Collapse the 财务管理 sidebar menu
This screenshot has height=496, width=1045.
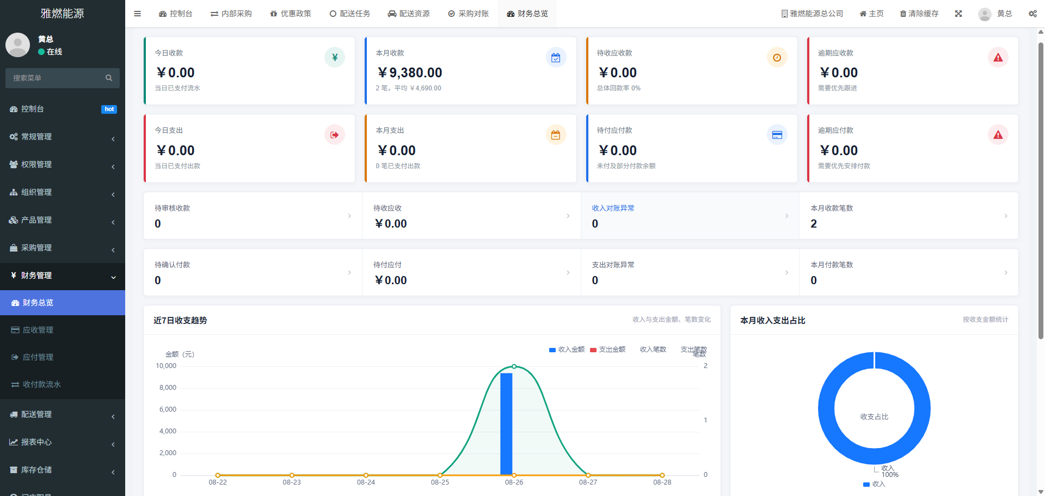coord(63,275)
